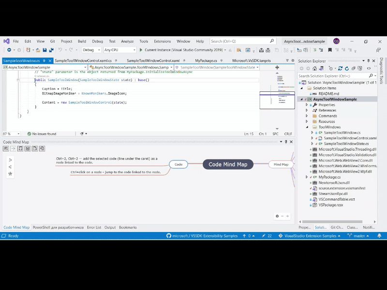Open the Any CPU platform dropdown
This screenshot has width=387, height=290.
point(119,50)
